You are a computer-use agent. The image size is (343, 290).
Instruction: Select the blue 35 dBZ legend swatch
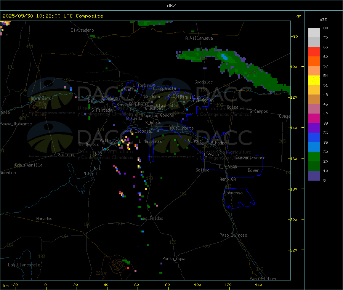pyautogui.click(x=314, y=137)
